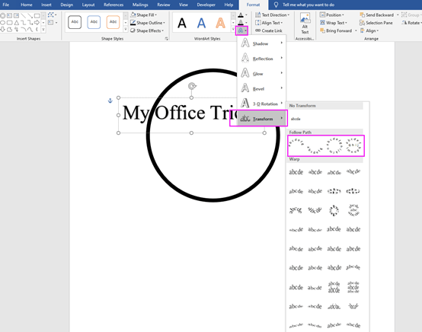The image size is (422, 332).
Task: Click the My Office Tri text in the document
Action: tap(180, 113)
